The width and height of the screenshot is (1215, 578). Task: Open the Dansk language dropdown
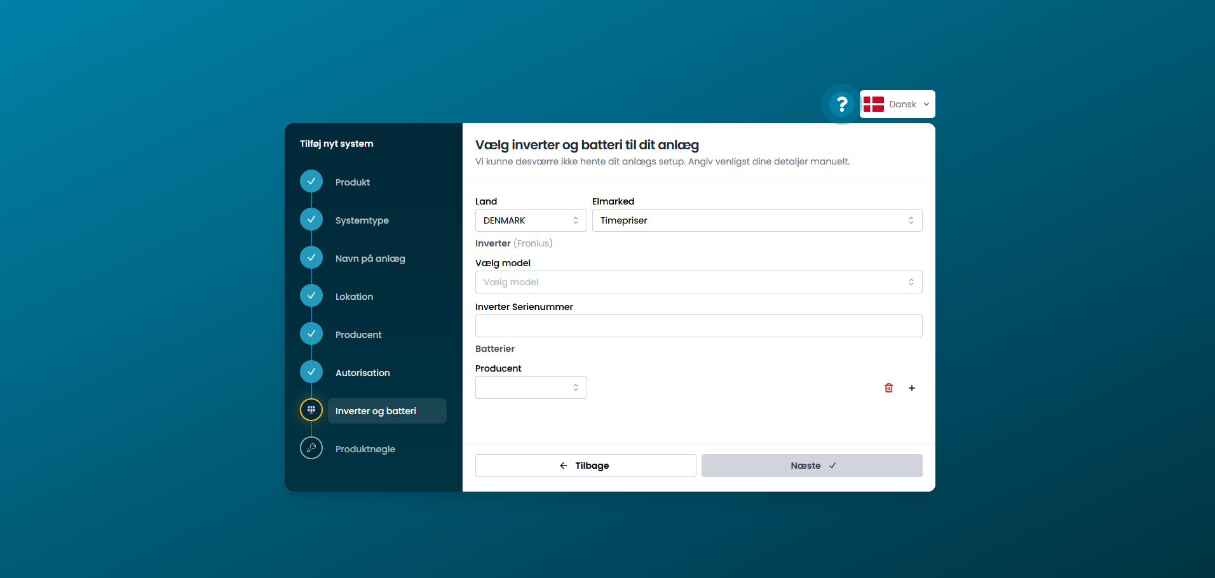pos(897,104)
